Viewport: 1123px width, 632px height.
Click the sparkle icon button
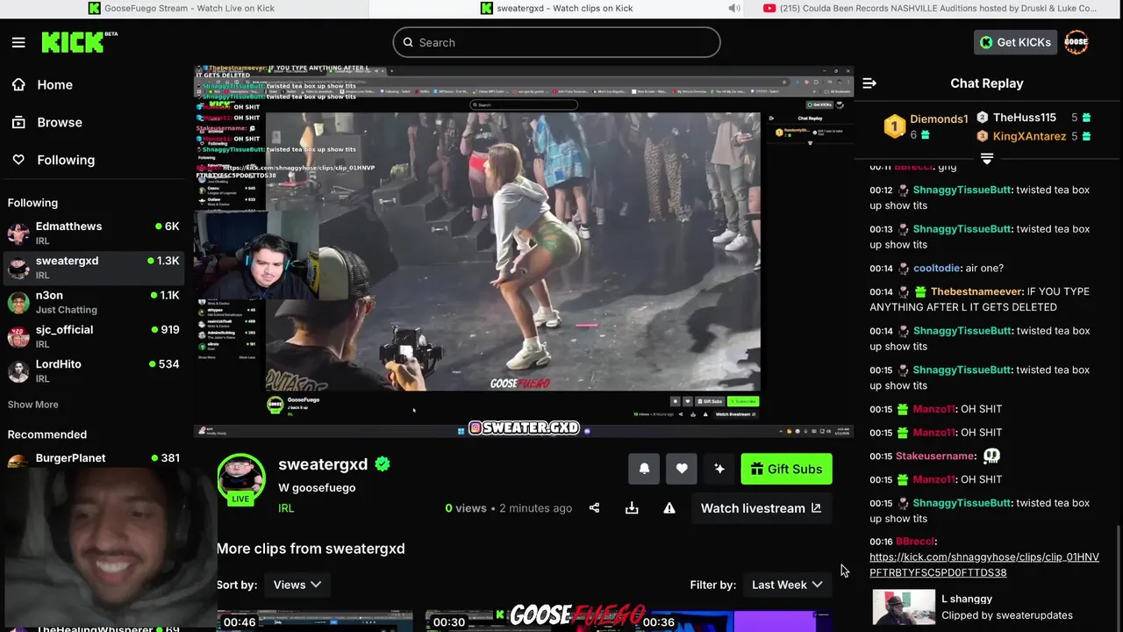[719, 469]
